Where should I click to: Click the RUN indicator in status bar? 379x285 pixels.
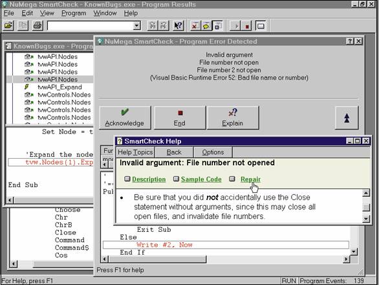[x=289, y=281]
